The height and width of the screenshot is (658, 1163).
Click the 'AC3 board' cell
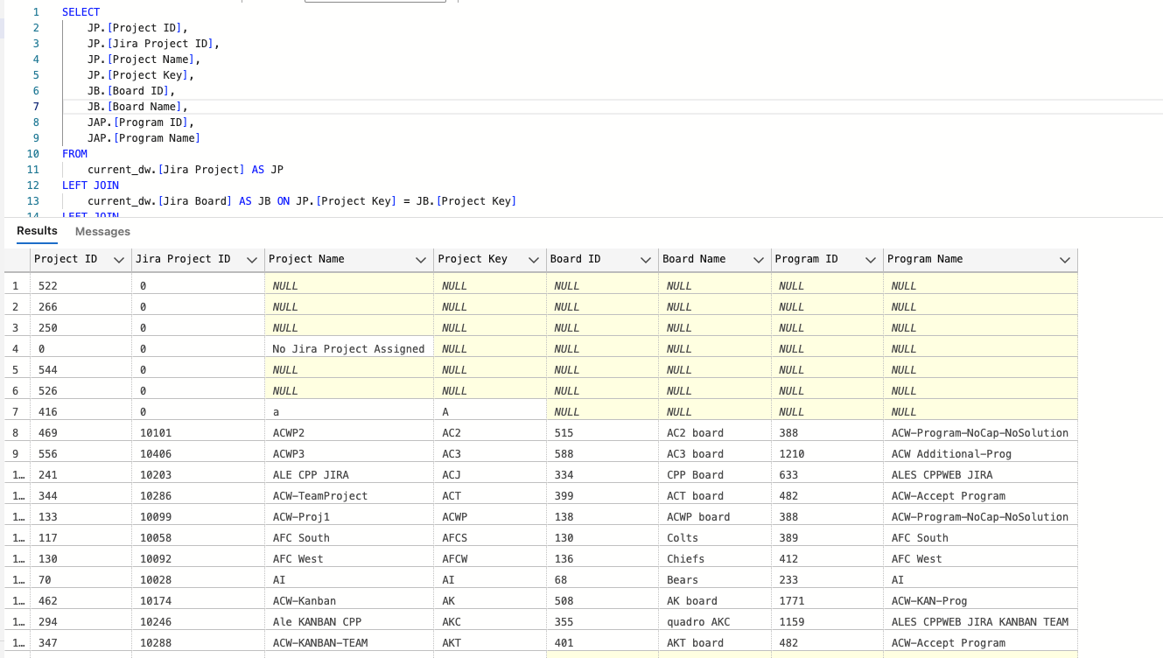click(715, 454)
